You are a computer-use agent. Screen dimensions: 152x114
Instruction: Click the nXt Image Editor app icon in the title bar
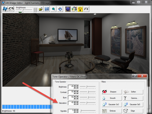(3, 3)
